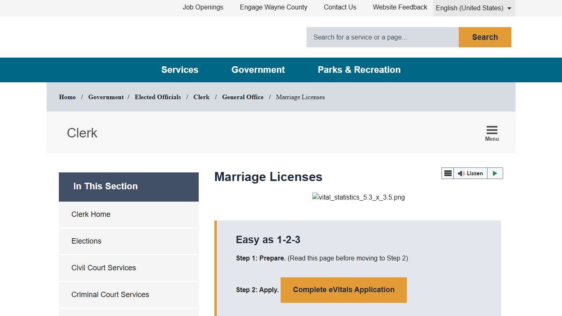This screenshot has width=562, height=316.
Task: Click Complete eVitals Application
Action: 343,290
